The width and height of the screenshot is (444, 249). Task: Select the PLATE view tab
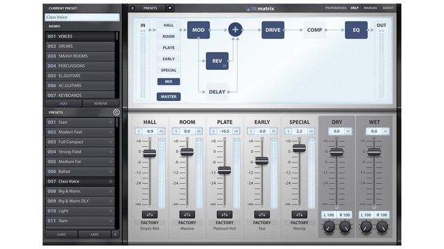[169, 48]
